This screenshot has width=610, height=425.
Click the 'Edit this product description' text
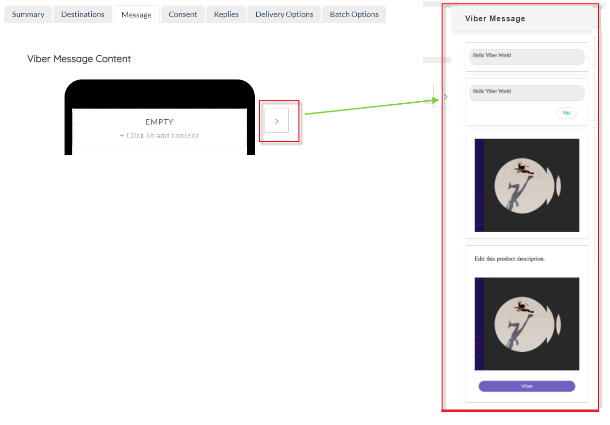[x=510, y=259]
